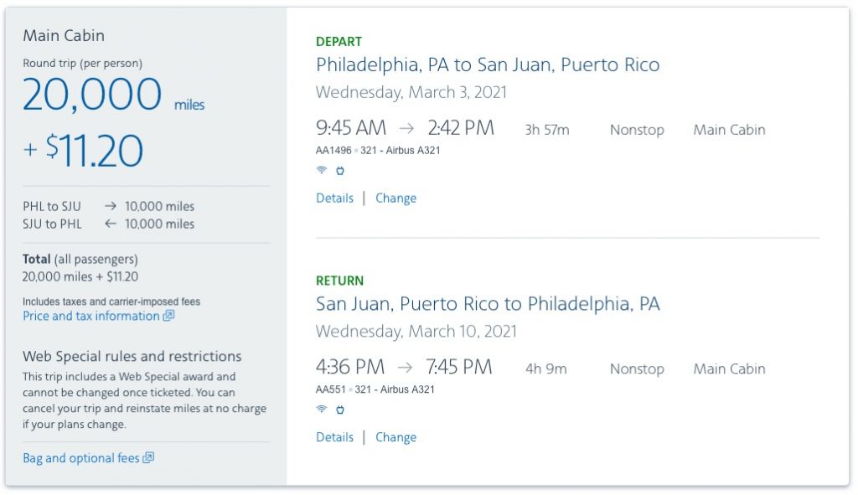This screenshot has height=495, width=858.
Task: Click the right arrow in PHL to SJU row
Action: pos(111,206)
